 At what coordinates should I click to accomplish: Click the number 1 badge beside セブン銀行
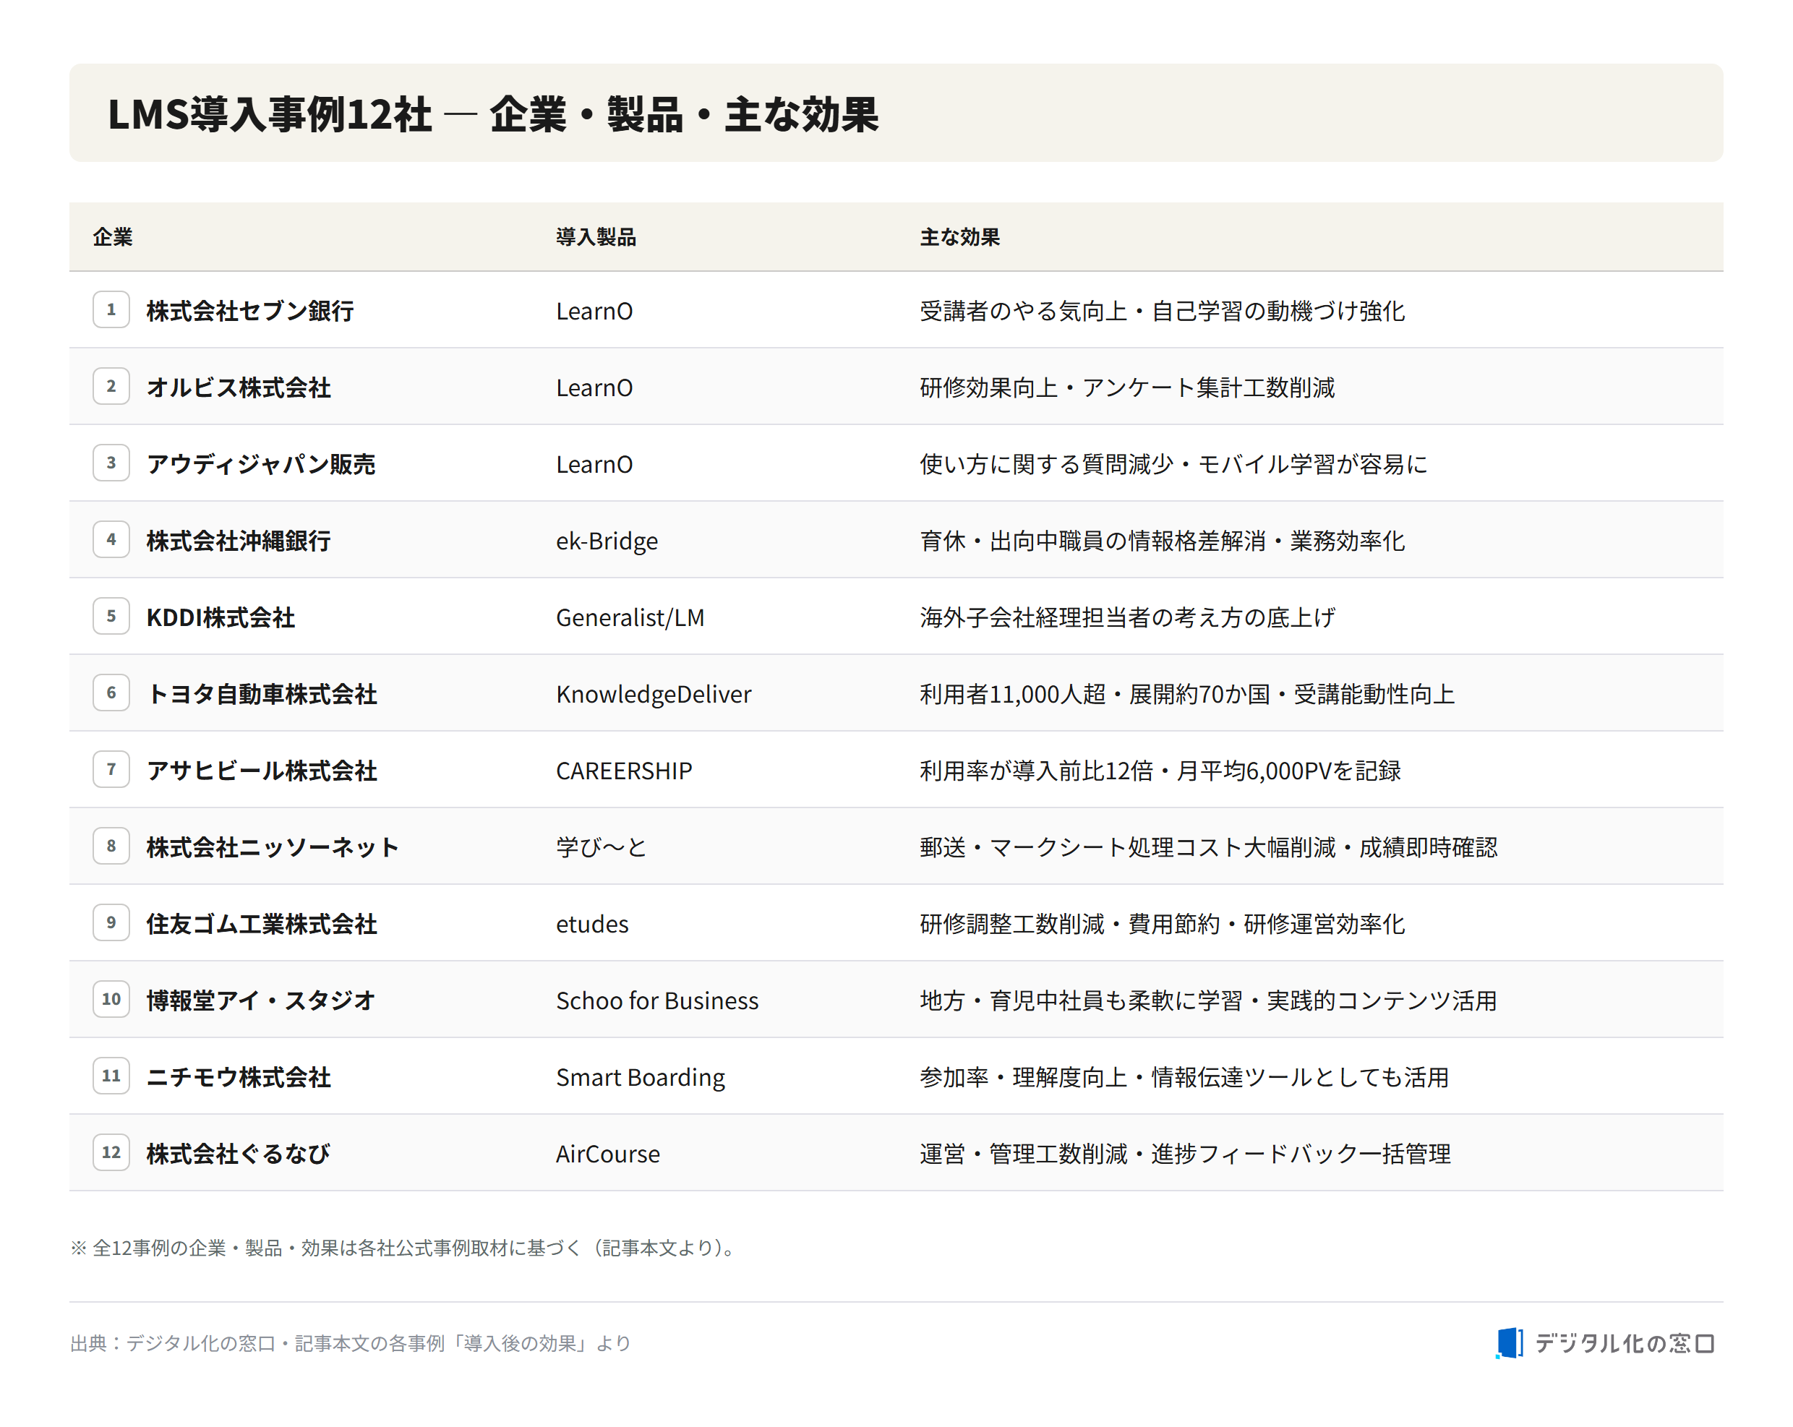click(x=111, y=309)
